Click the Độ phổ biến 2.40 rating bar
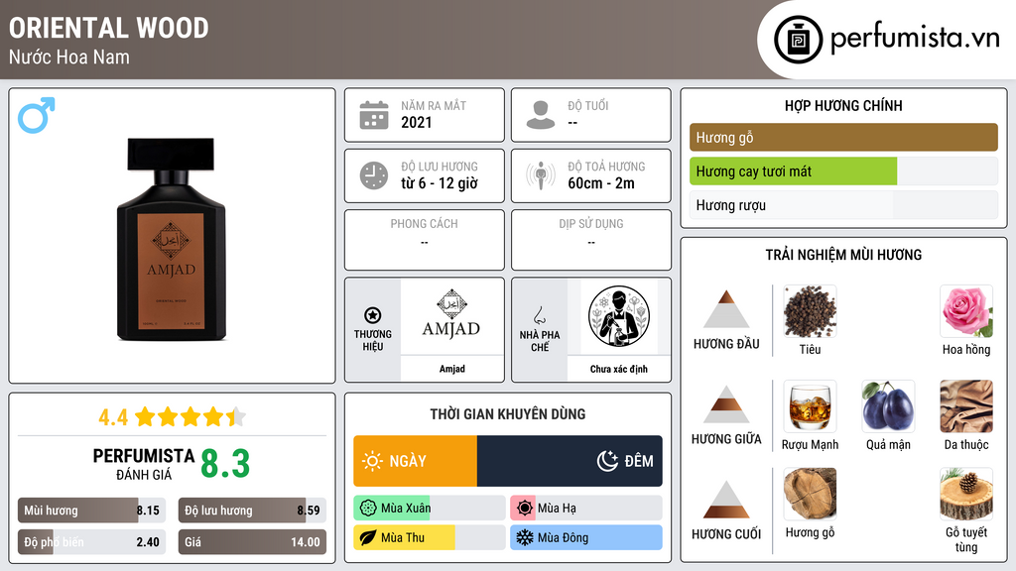The image size is (1016, 571). click(92, 542)
